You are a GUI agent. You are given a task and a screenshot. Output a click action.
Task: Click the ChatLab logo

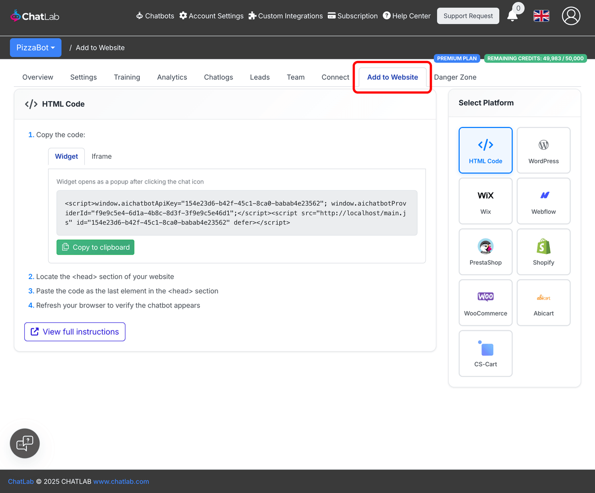[34, 15]
